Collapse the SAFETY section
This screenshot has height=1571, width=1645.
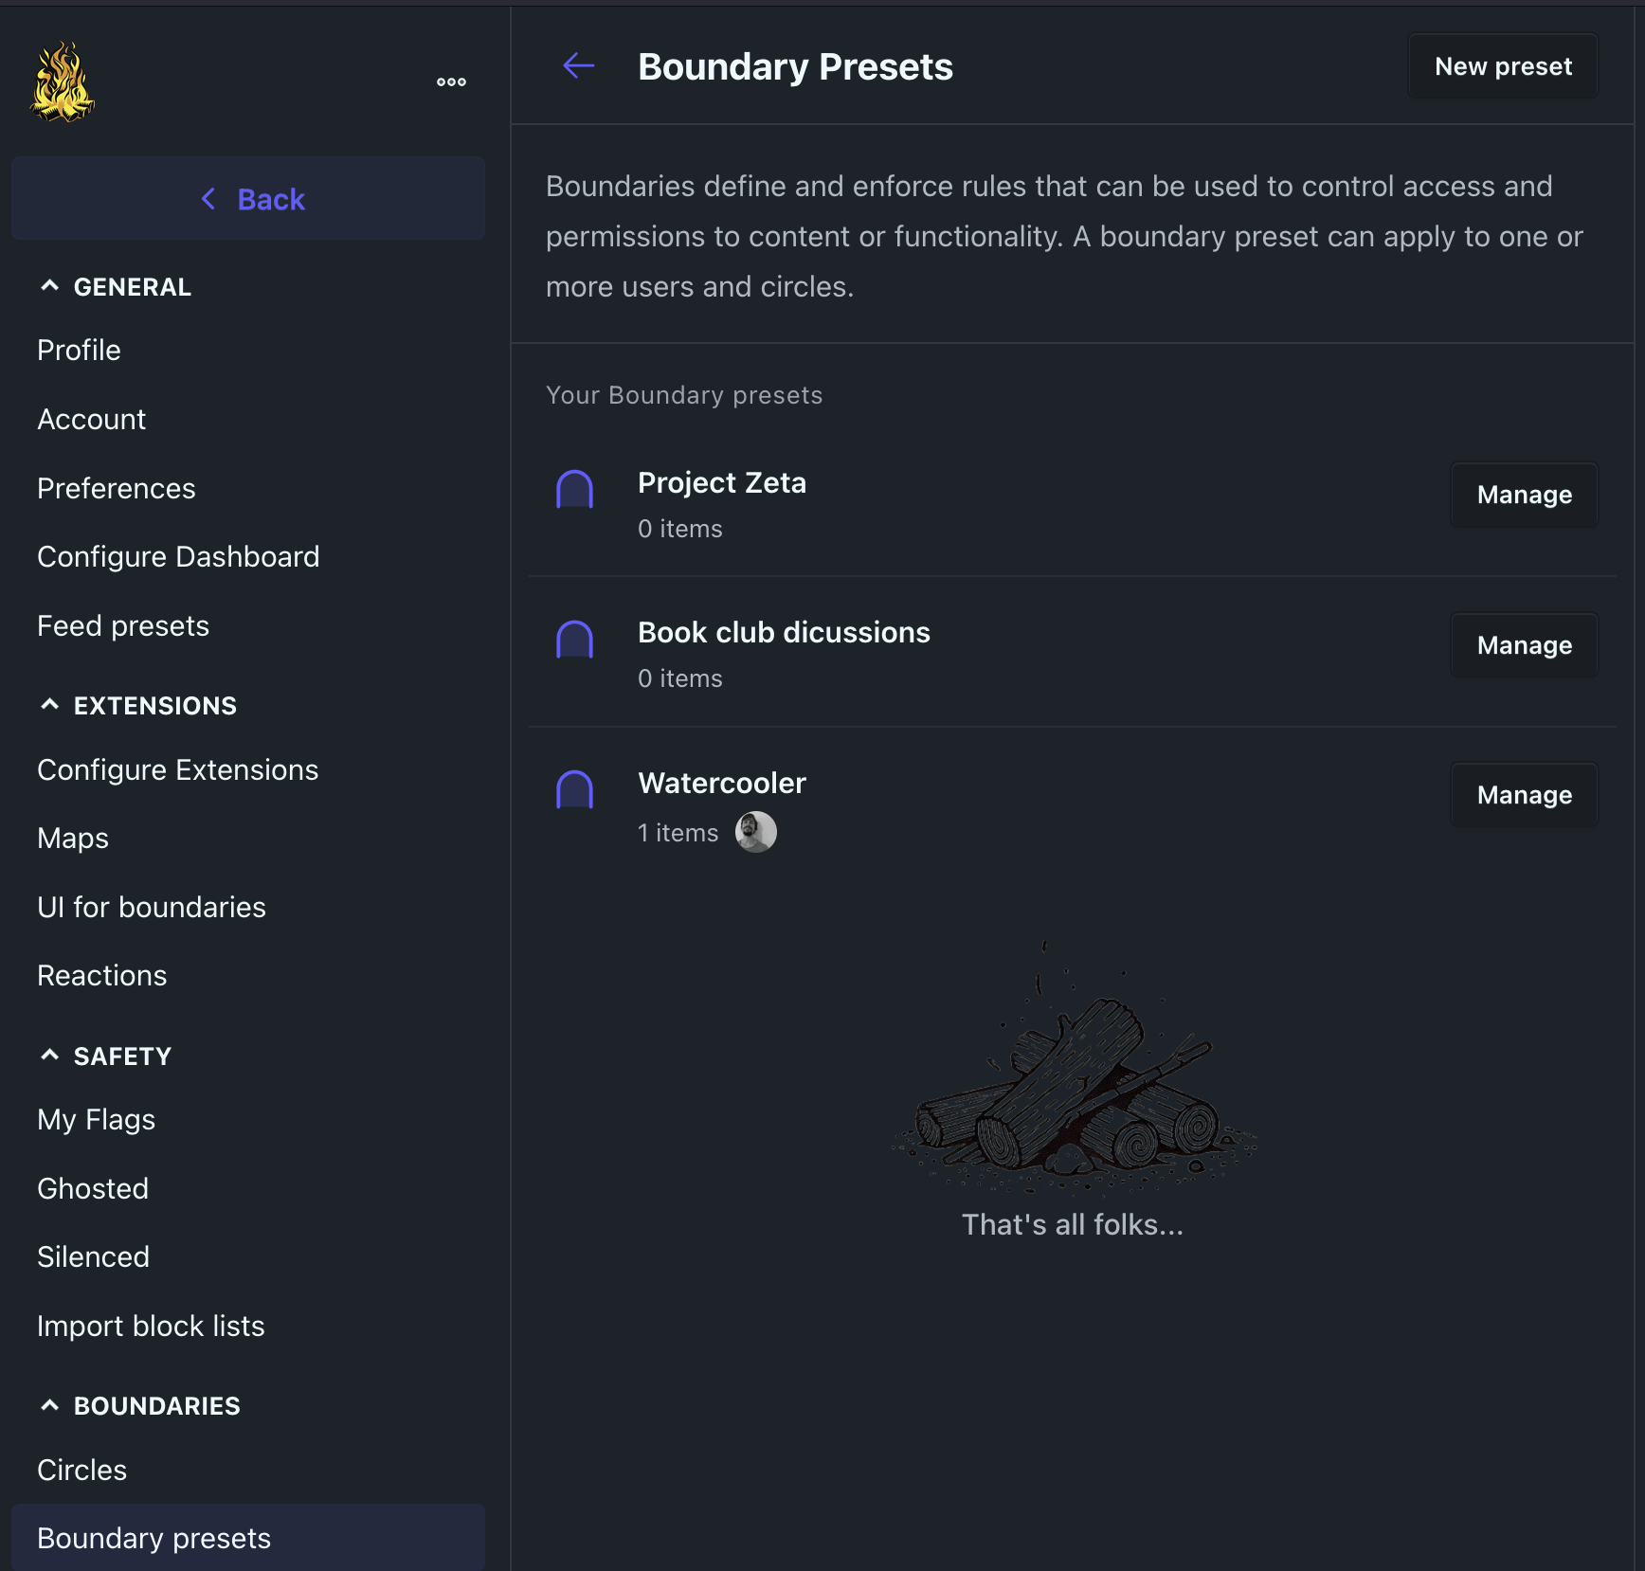coord(50,1056)
